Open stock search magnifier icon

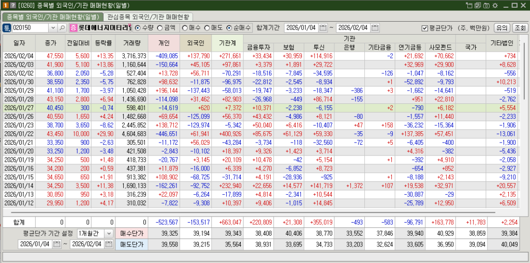tap(62, 28)
